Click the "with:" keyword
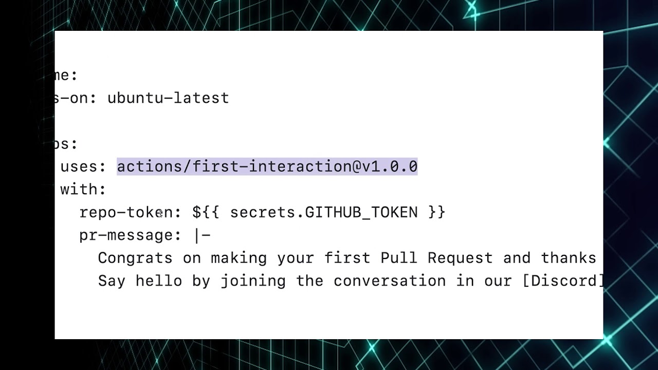The width and height of the screenshot is (658, 370). [83, 190]
